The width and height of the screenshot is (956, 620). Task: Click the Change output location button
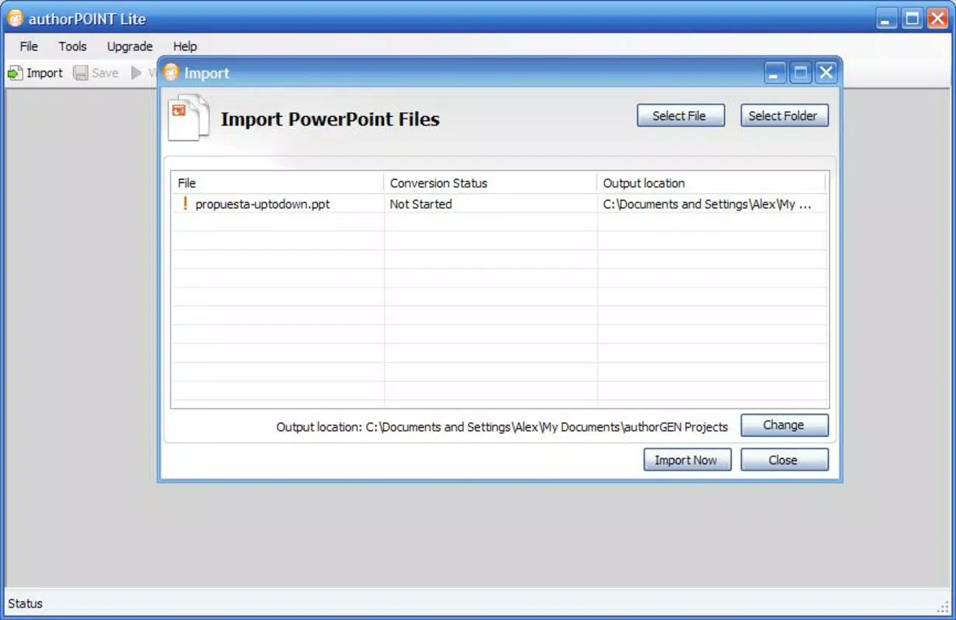pos(785,425)
